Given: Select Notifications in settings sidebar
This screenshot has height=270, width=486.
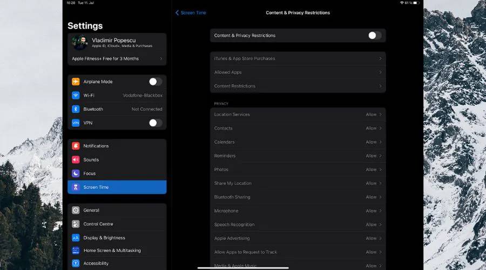Looking at the screenshot, I should tap(117, 146).
